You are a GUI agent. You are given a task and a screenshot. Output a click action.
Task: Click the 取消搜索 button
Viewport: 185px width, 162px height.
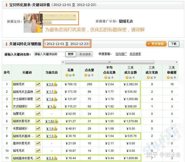[85, 54]
